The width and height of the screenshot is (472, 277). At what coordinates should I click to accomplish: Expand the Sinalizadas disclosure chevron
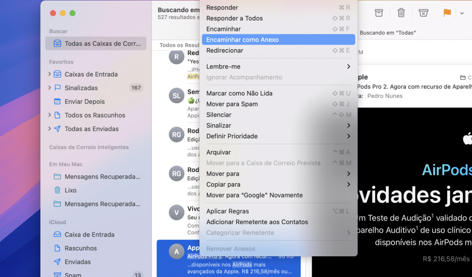[49, 88]
